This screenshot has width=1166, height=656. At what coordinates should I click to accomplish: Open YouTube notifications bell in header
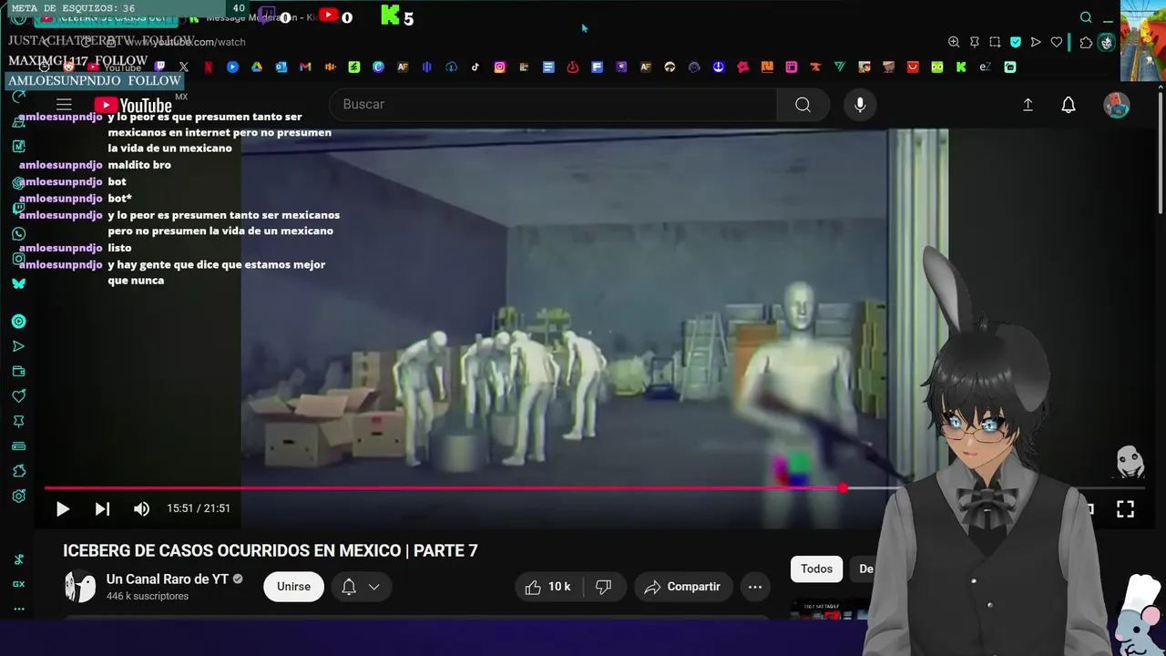tap(1069, 105)
